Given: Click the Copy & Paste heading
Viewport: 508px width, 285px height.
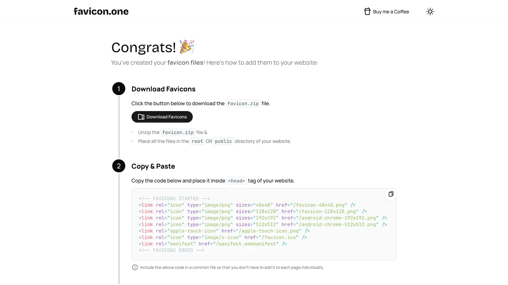Looking at the screenshot, I should 153,166.
